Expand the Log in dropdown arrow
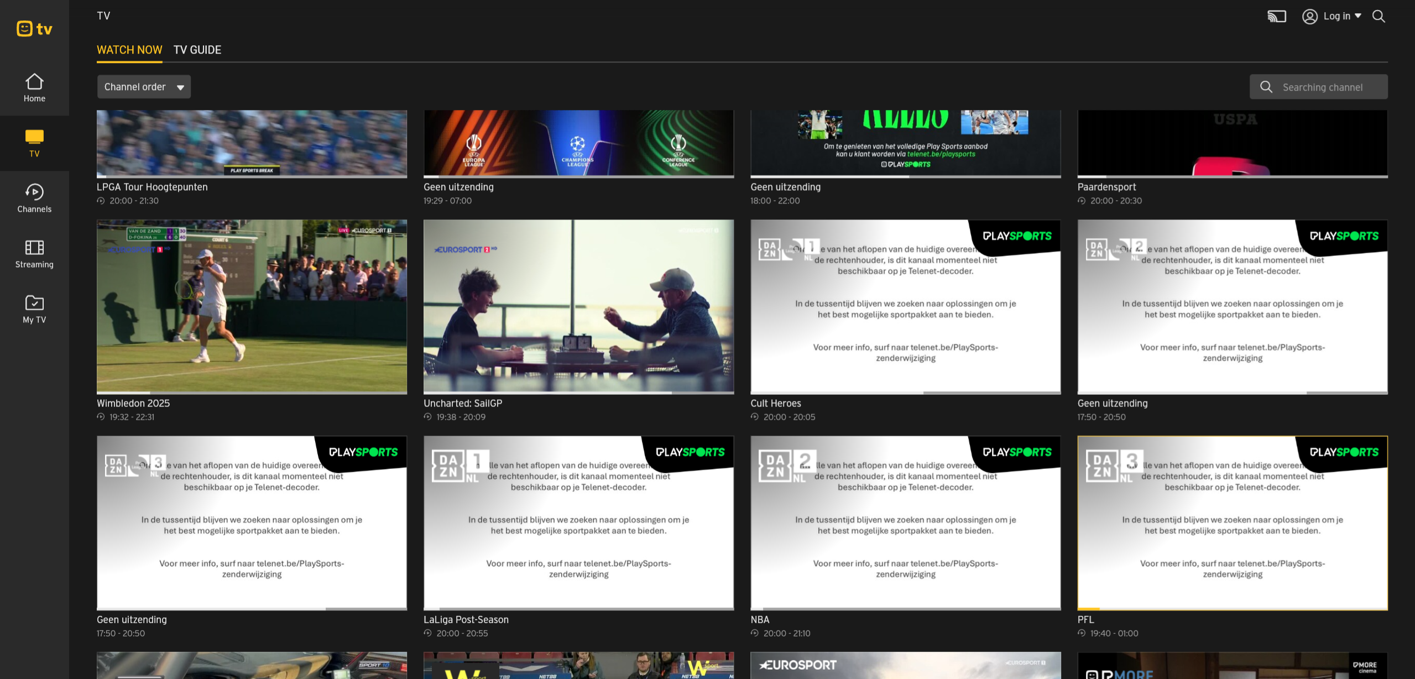The height and width of the screenshot is (679, 1415). [1358, 16]
